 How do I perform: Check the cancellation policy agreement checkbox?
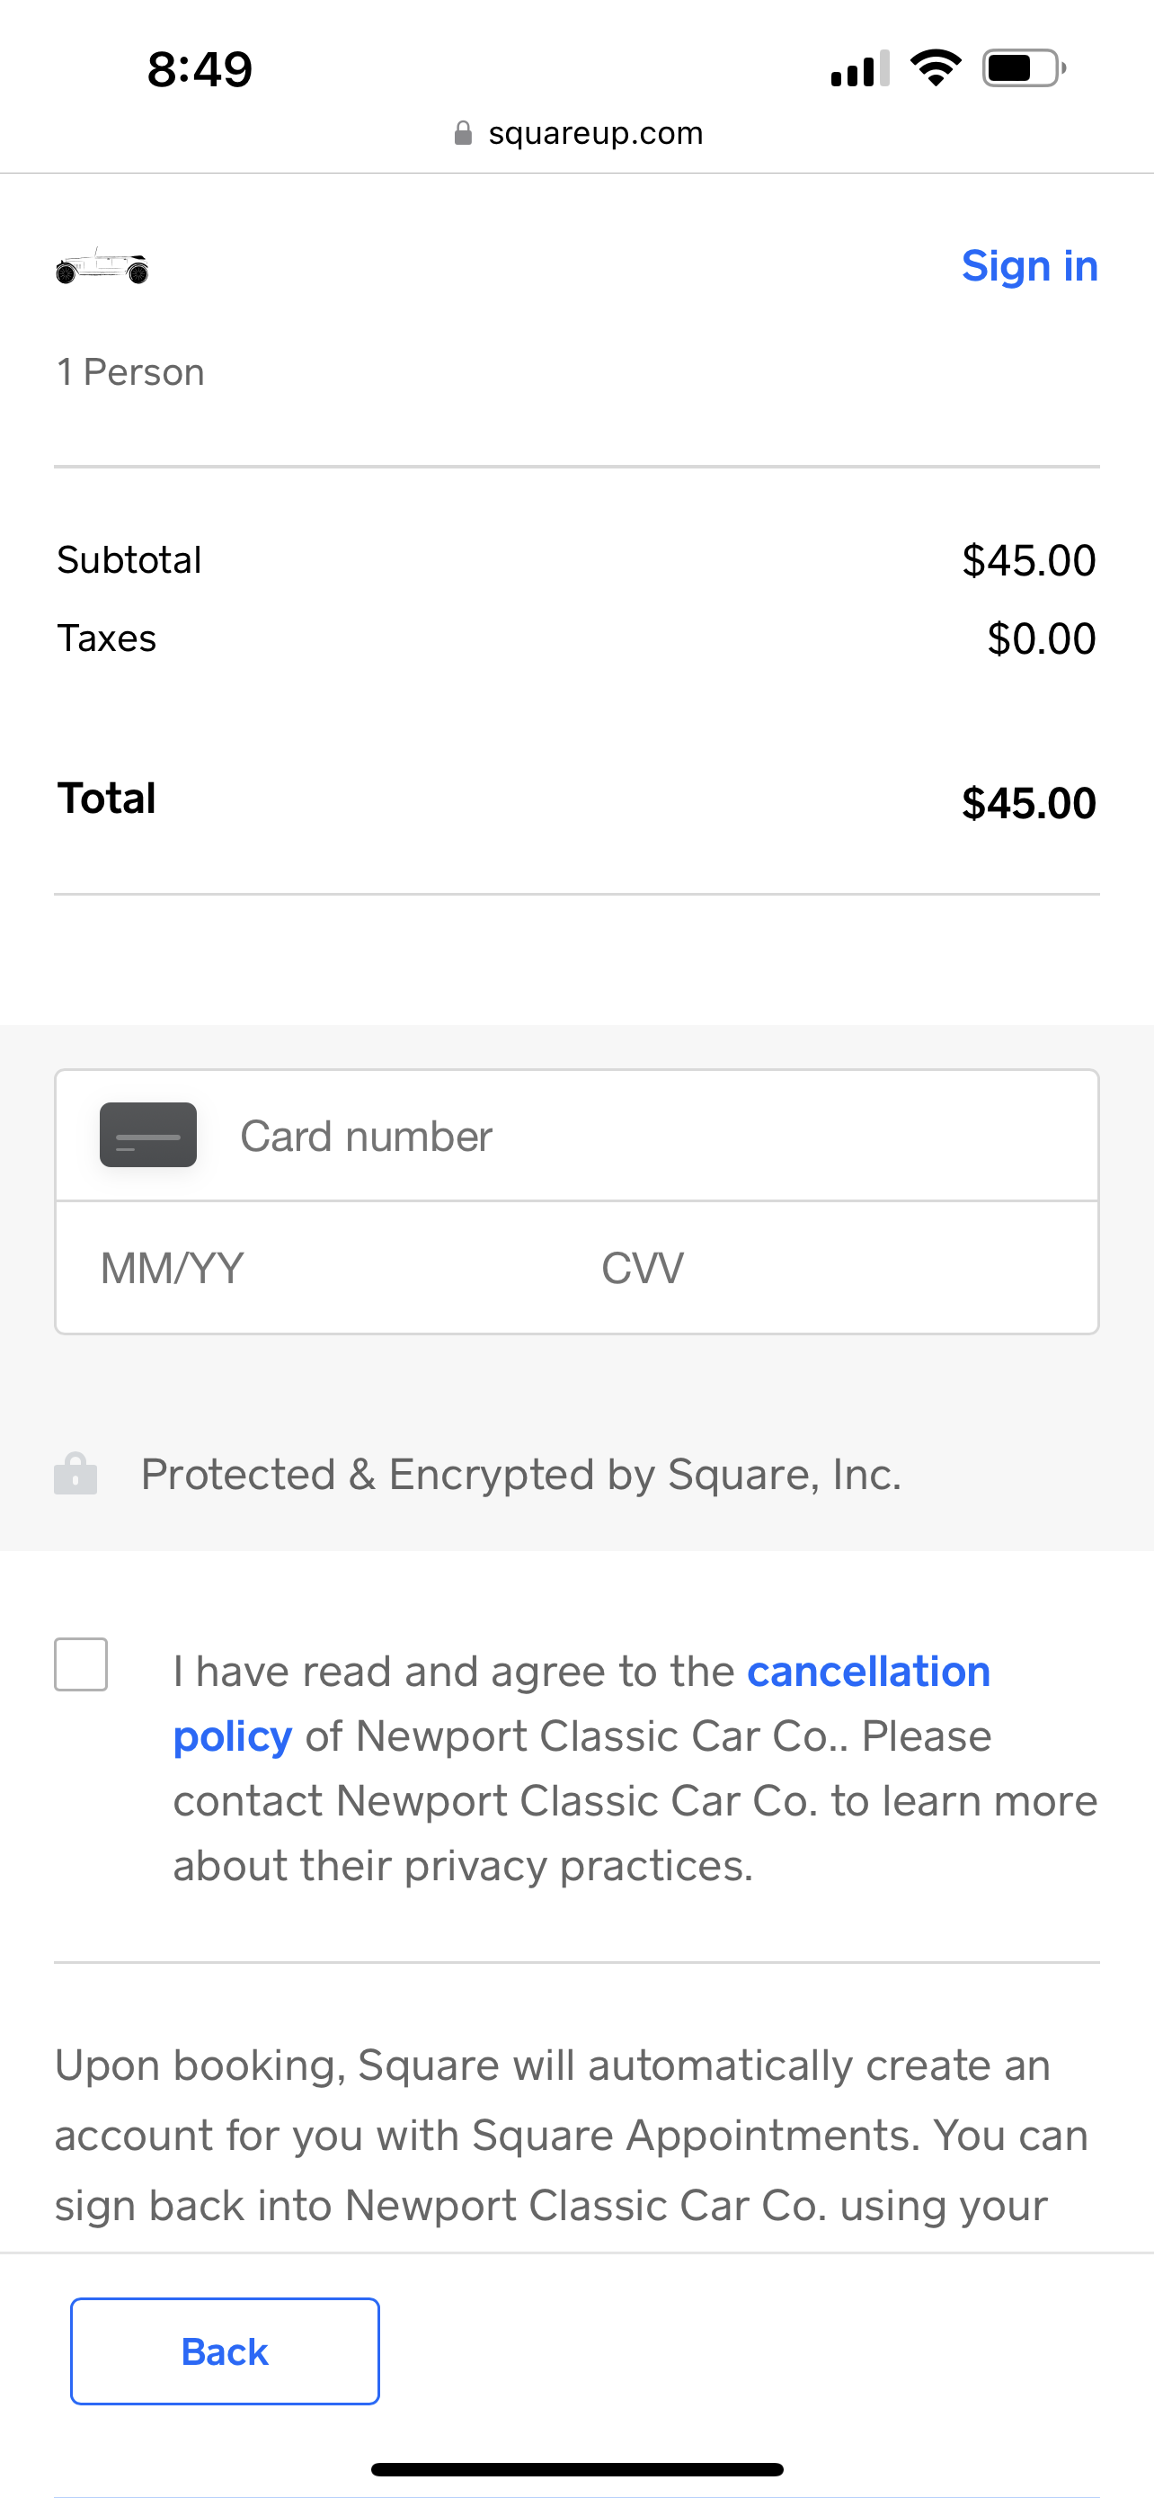point(82,1665)
